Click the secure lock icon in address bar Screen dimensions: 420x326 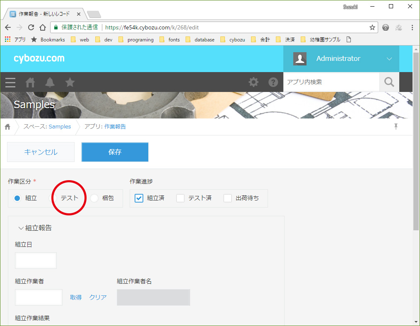pyautogui.click(x=56, y=27)
